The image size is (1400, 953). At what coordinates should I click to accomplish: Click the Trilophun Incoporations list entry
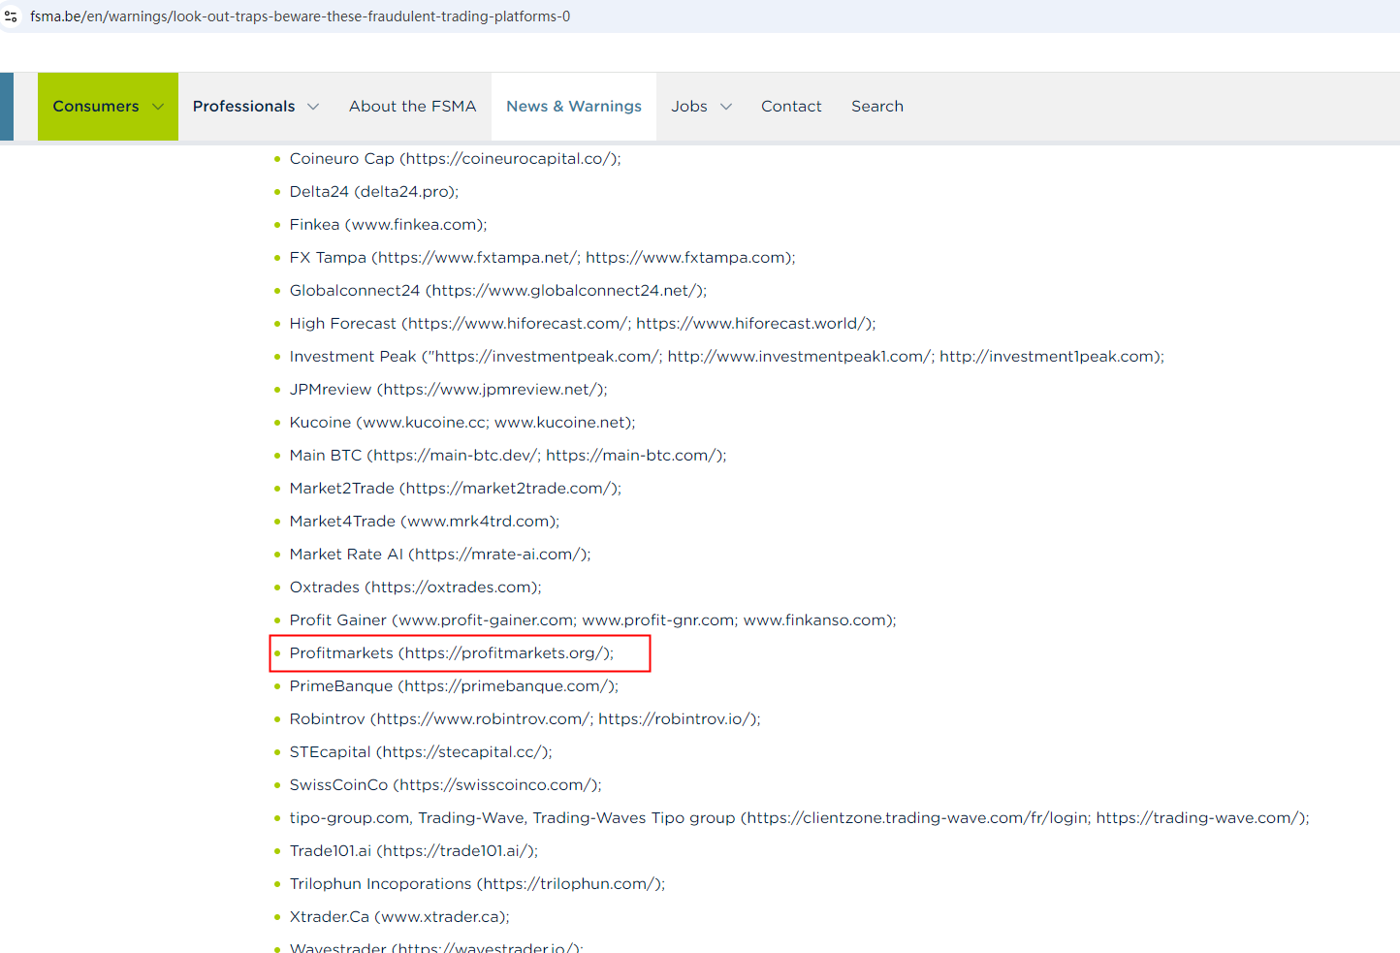coord(477,884)
